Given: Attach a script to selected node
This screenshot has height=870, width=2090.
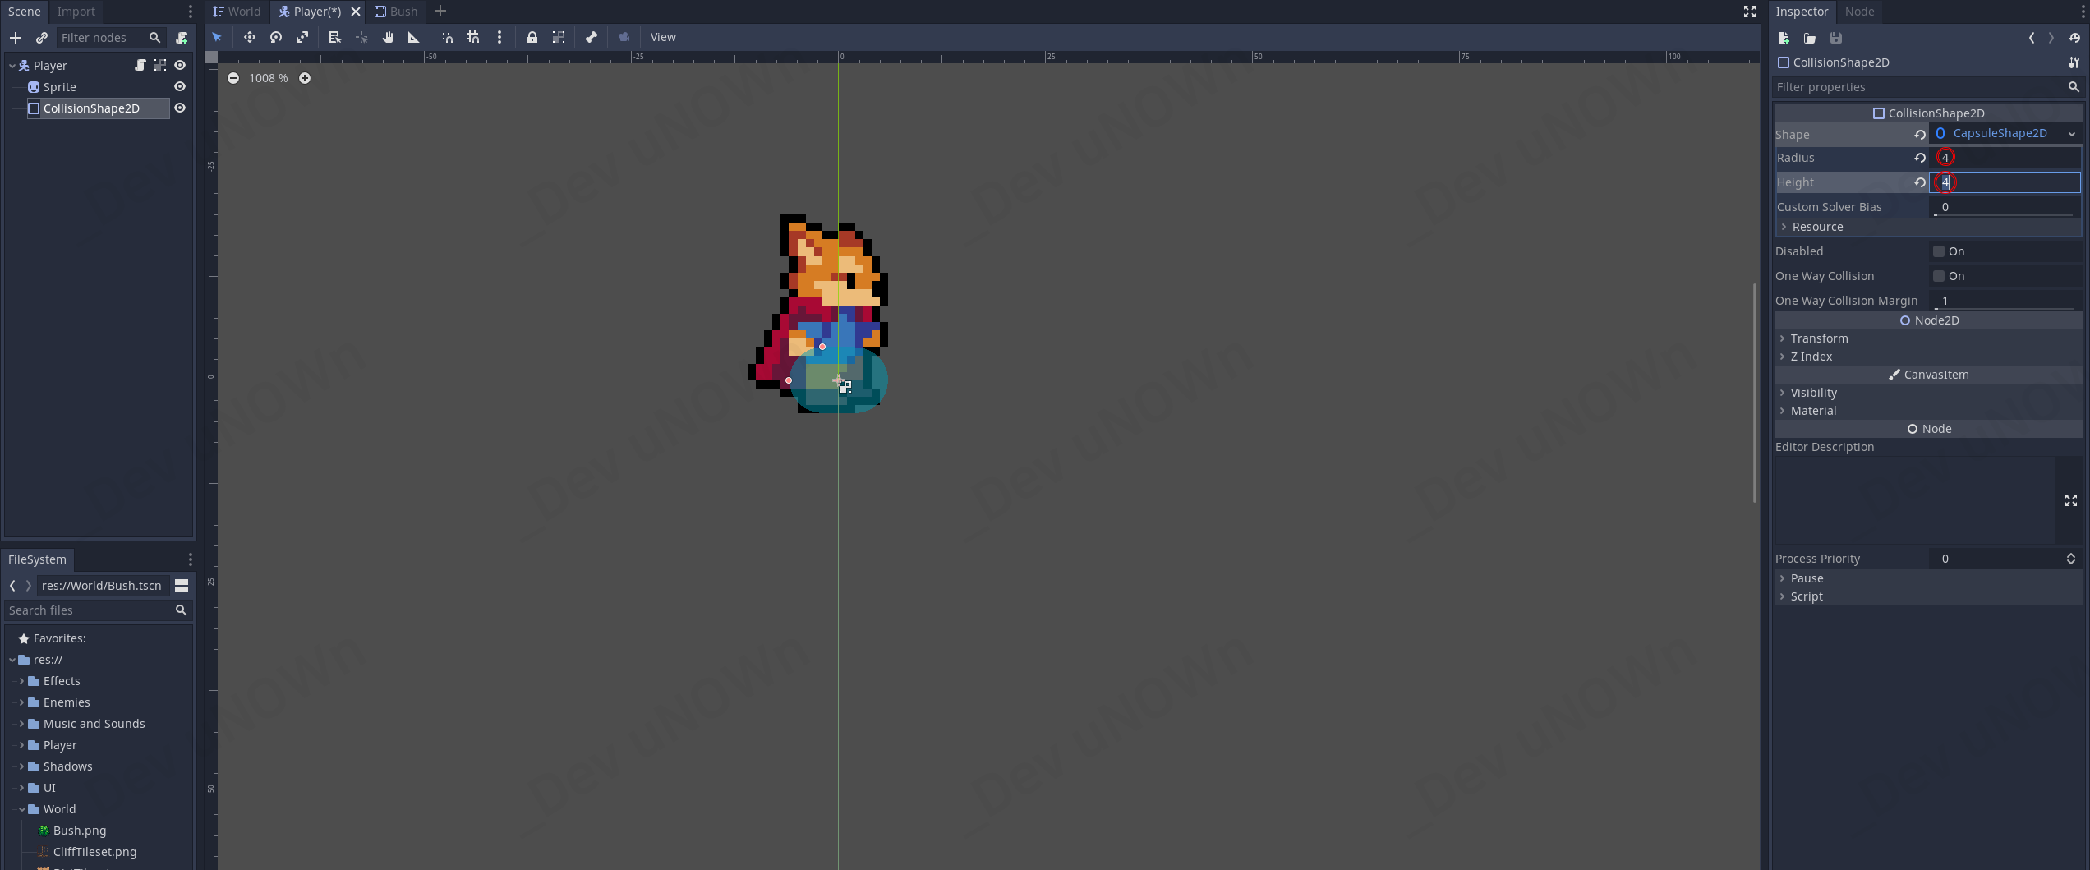Looking at the screenshot, I should (182, 38).
